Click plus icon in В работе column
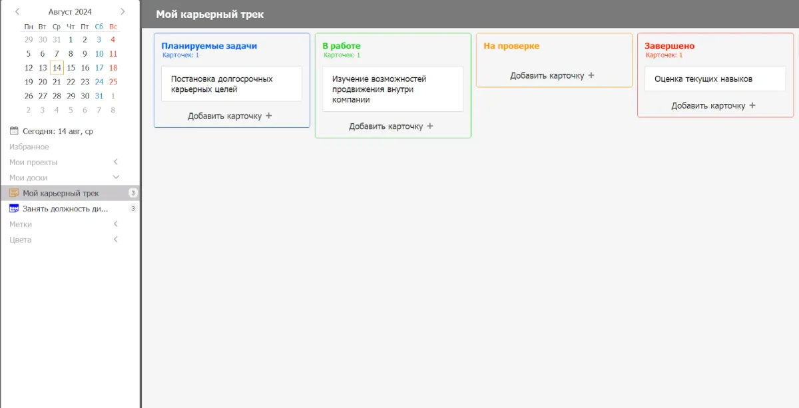799x408 pixels. click(430, 126)
